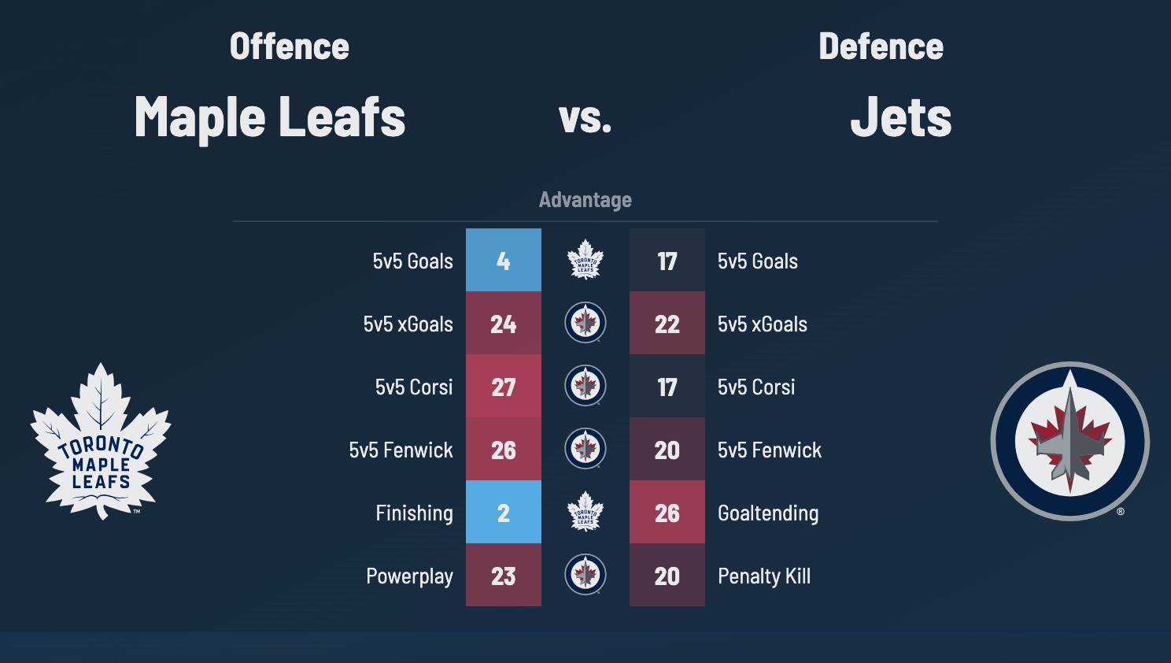Click the Jets team heading
1171x663 pixels.
click(x=901, y=117)
